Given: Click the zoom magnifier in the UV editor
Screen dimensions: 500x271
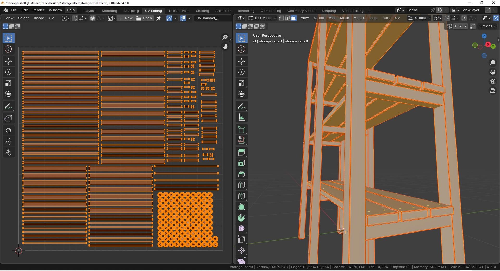Looking at the screenshot, I should 225,37.
